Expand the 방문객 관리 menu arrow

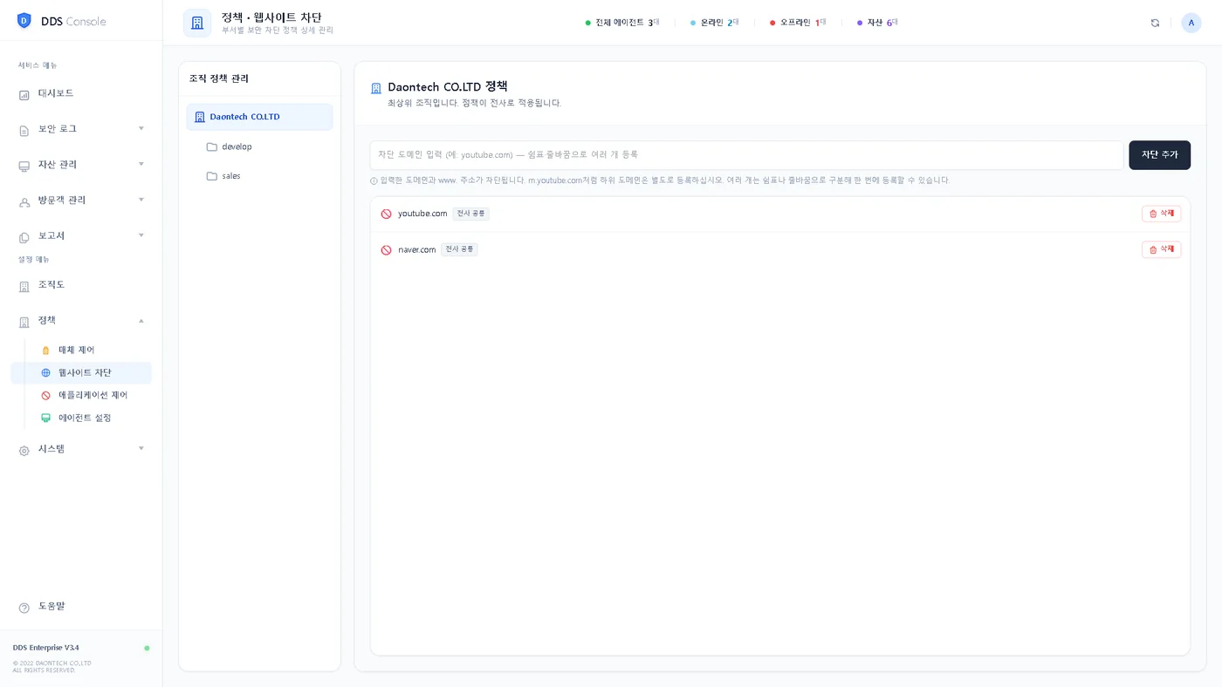141,200
